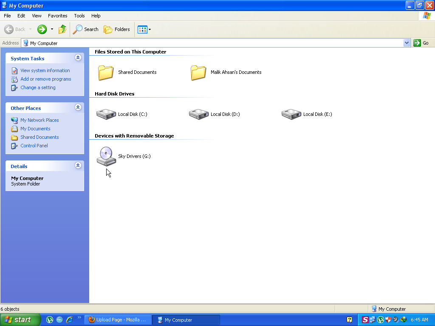Viewport: 435px width, 326px height.
Task: Open the Views dropdown in toolbar
Action: pos(144,29)
